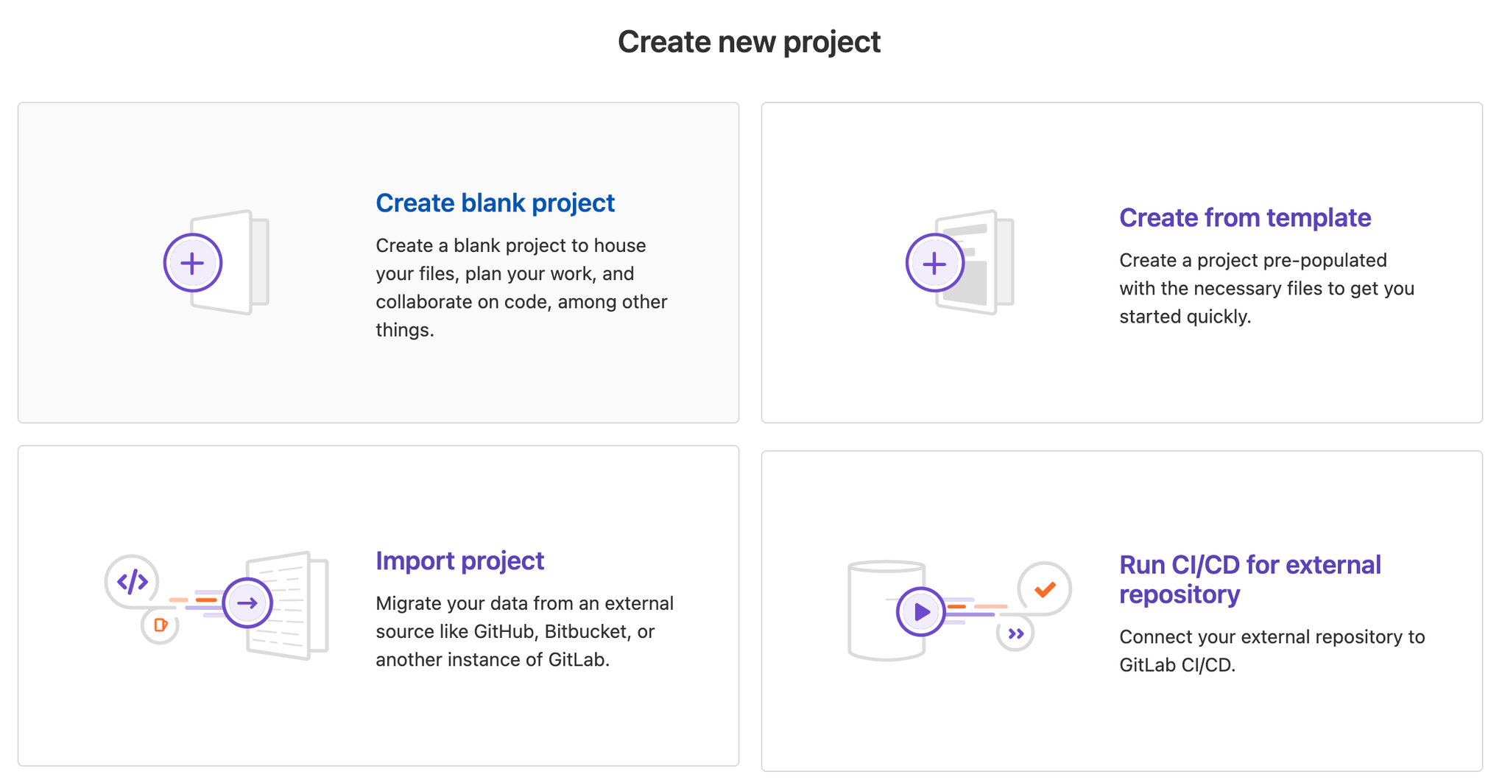Image resolution: width=1502 pixels, height=780 pixels.
Task: Click the orange checkmark icon in the CI/CD card
Action: [1043, 589]
